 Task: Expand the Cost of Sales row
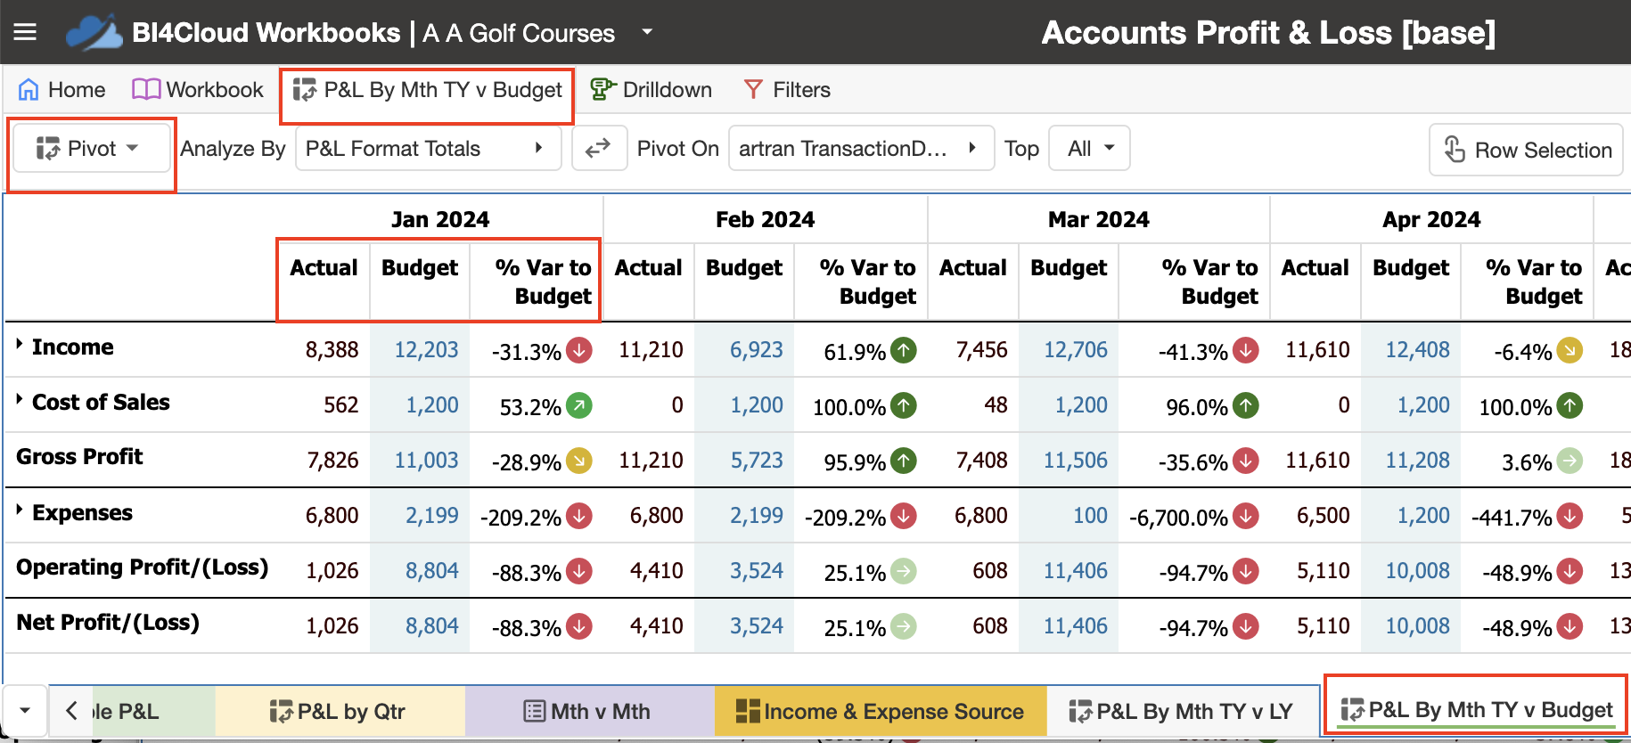[20, 399]
